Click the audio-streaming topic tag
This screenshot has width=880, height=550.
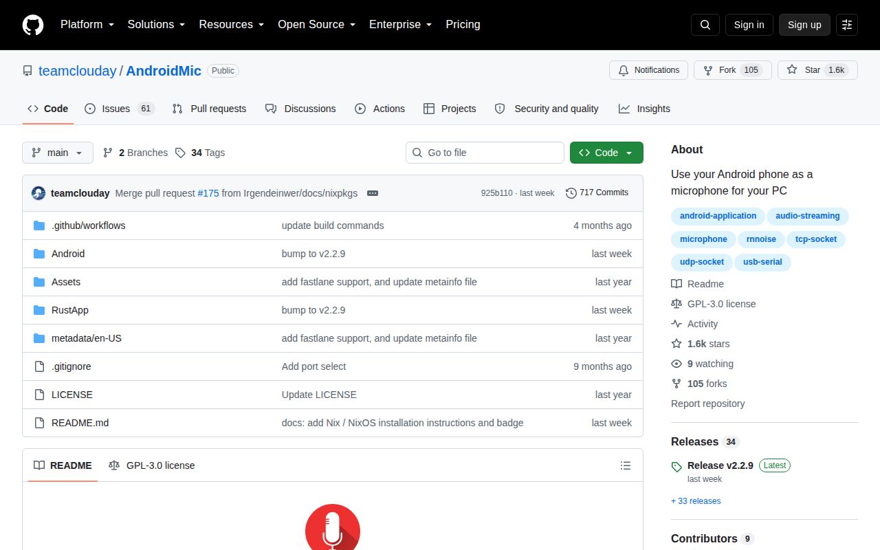click(808, 216)
